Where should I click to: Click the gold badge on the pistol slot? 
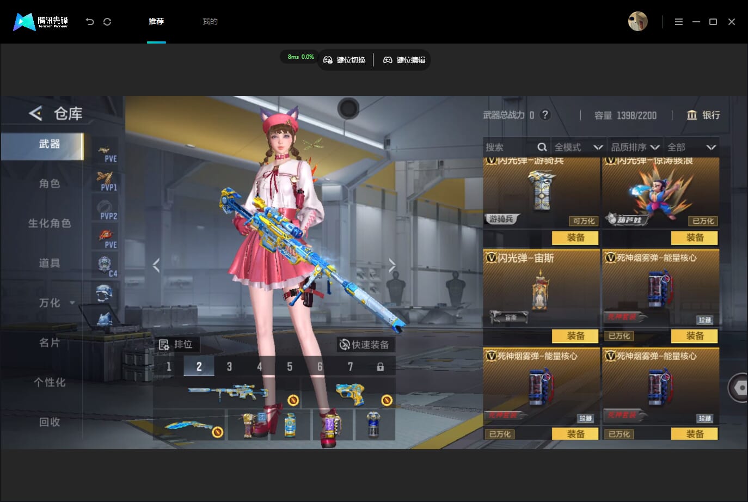pyautogui.click(x=387, y=401)
